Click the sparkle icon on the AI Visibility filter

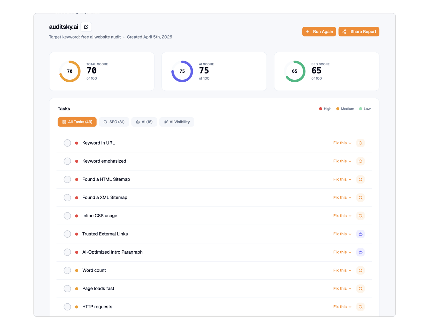pyautogui.click(x=166, y=122)
